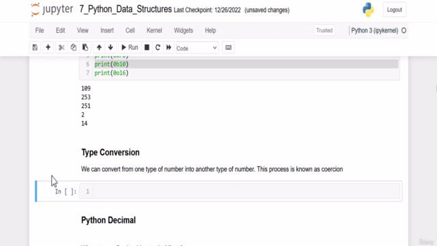The image size is (437, 246).
Task: Copy selected cells icon
Action: (x=73, y=48)
